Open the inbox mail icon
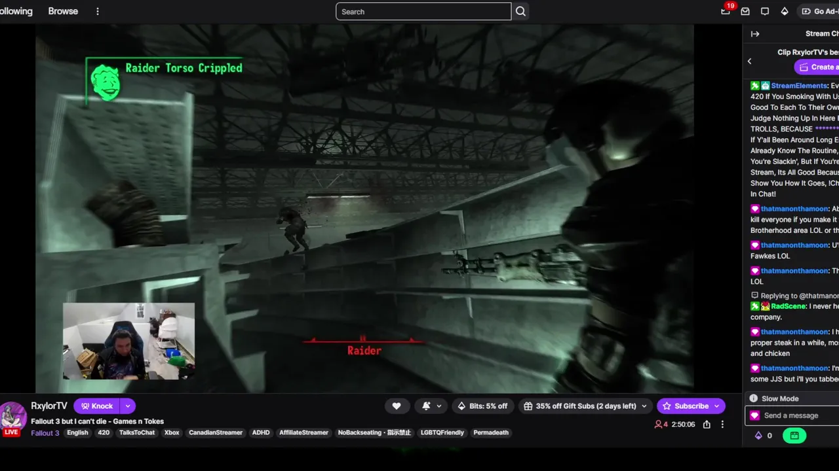The width and height of the screenshot is (839, 471). click(745, 11)
